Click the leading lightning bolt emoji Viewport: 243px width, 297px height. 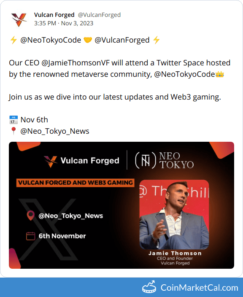[13, 40]
